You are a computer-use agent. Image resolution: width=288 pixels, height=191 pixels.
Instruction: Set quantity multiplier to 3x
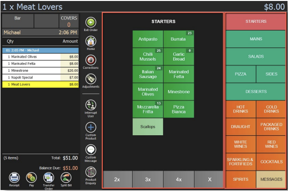(x=148, y=179)
